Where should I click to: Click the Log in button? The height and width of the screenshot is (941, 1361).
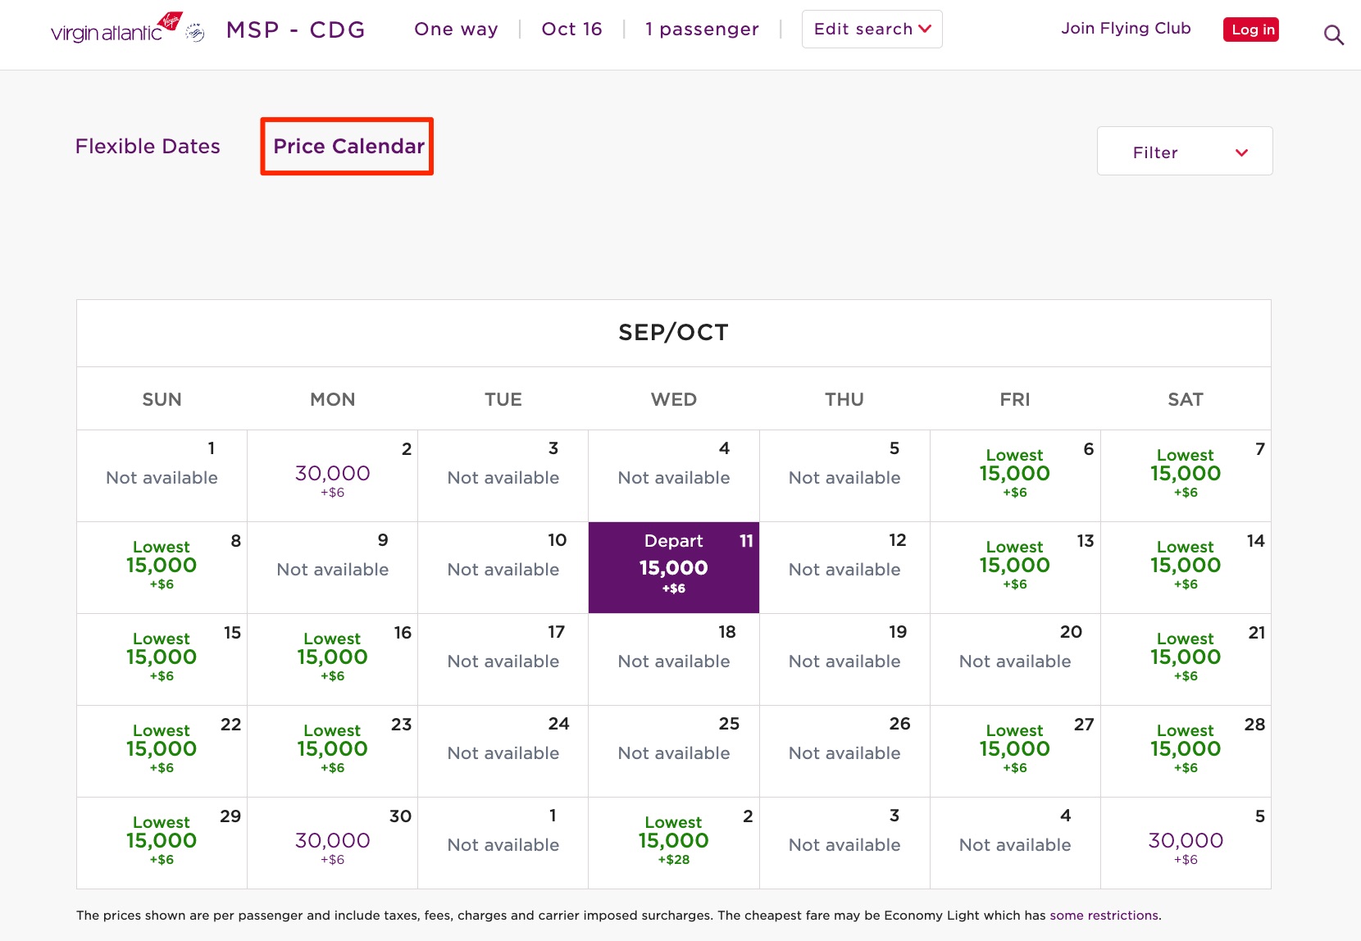point(1250,29)
